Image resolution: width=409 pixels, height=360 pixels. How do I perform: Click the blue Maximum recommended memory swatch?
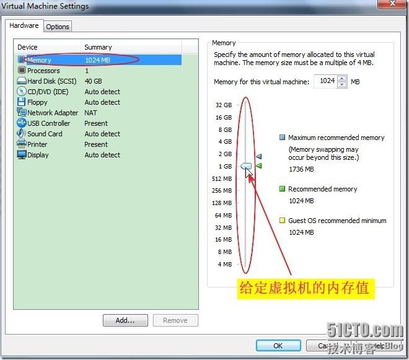pos(282,137)
